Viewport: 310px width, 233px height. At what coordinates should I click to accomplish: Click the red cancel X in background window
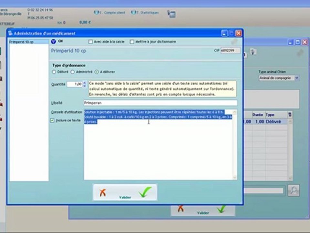tap(181, 209)
